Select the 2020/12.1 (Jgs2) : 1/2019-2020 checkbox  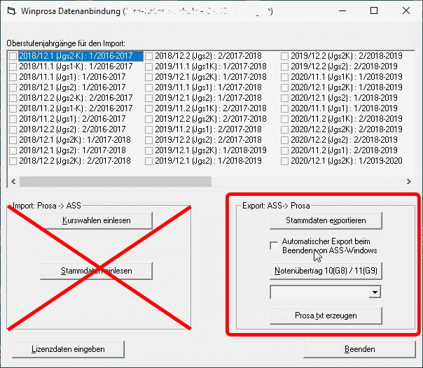285,161
